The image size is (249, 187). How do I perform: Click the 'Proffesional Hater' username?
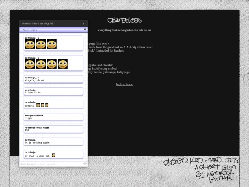37,128
